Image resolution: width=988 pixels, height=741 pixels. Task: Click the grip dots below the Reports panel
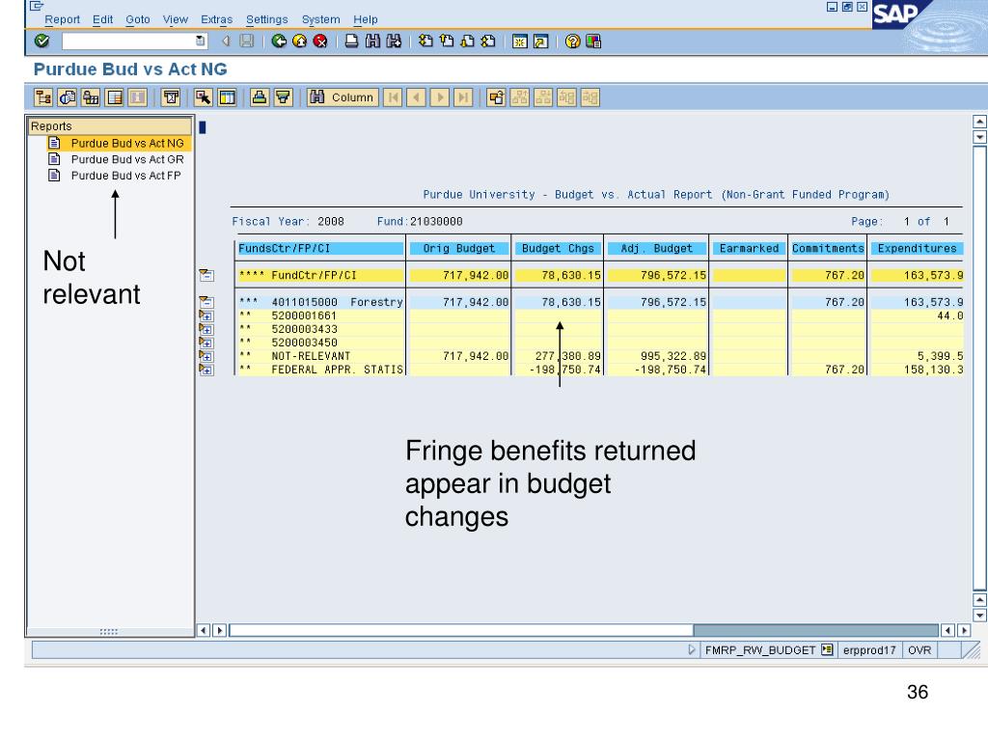pyautogui.click(x=109, y=631)
